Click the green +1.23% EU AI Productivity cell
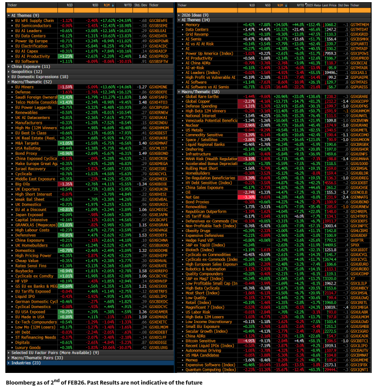This screenshot has height=389, width=377. 65,56
